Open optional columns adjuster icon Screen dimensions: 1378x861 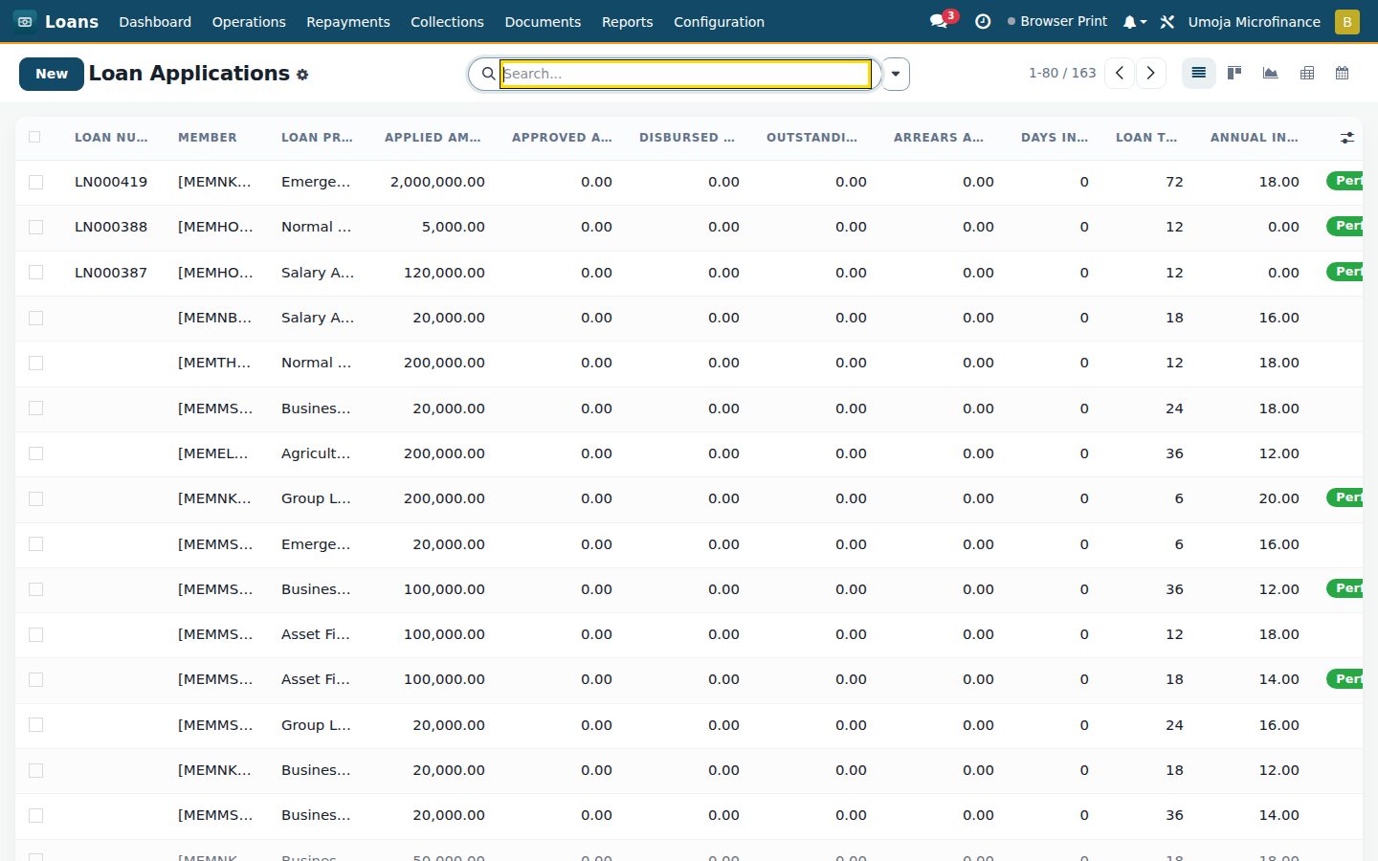click(x=1347, y=138)
